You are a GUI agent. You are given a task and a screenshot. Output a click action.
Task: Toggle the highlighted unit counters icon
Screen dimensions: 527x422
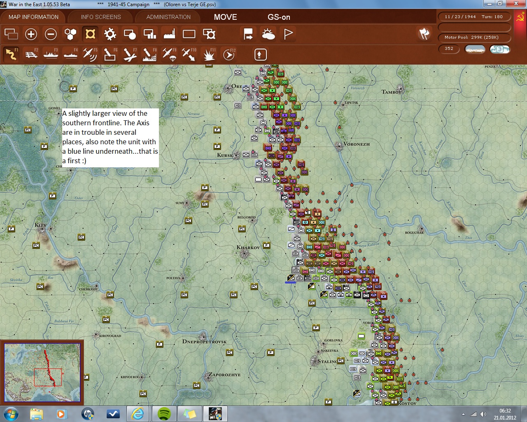pyautogui.click(x=90, y=34)
